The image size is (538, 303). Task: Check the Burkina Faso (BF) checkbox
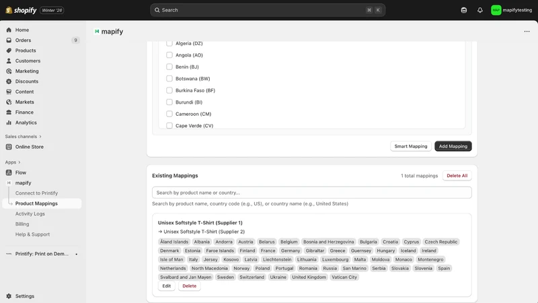point(169,90)
